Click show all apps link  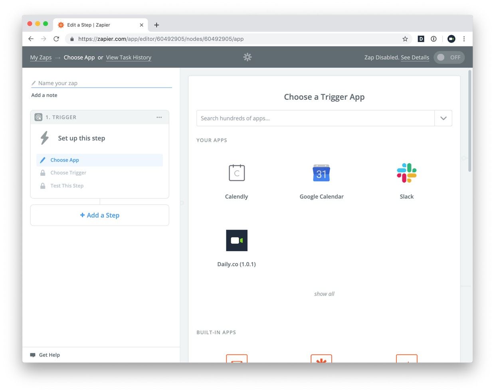pyautogui.click(x=324, y=294)
